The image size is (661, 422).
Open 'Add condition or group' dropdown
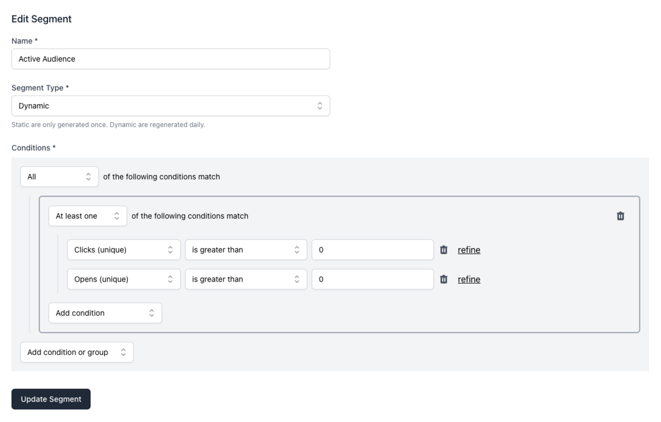[77, 352]
